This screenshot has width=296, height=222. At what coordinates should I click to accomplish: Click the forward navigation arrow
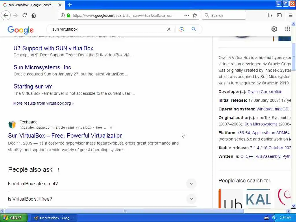pos(15,15)
